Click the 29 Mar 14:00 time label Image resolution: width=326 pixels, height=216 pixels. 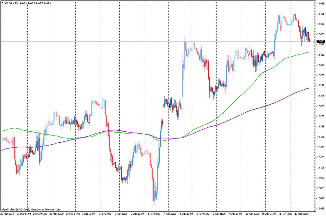pos(73,214)
